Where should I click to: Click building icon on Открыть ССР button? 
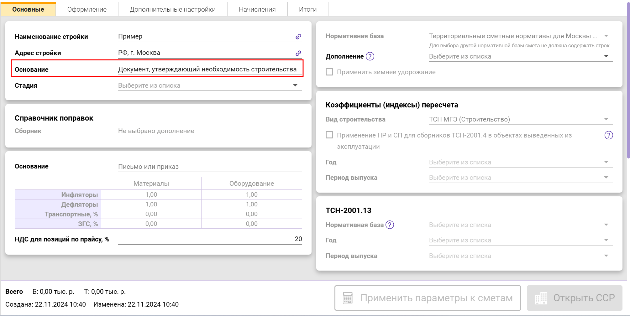(x=541, y=298)
